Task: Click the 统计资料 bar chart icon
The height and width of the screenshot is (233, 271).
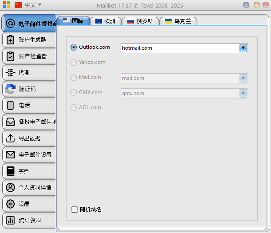Action: (x=10, y=221)
